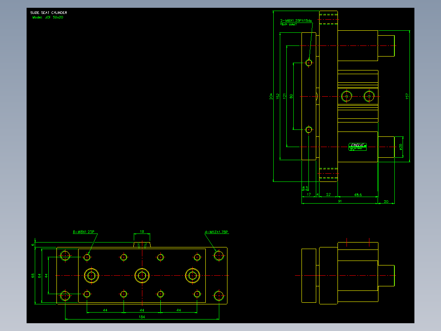441x331 pixels.
Task: Select the 8.5 offset dimension
Action: 305,188
